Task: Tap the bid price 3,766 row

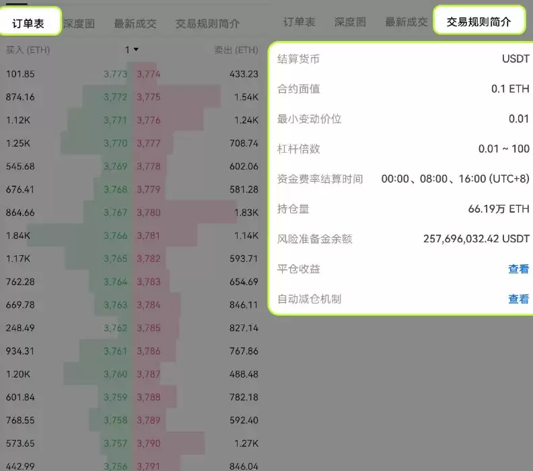Action: pos(115,235)
